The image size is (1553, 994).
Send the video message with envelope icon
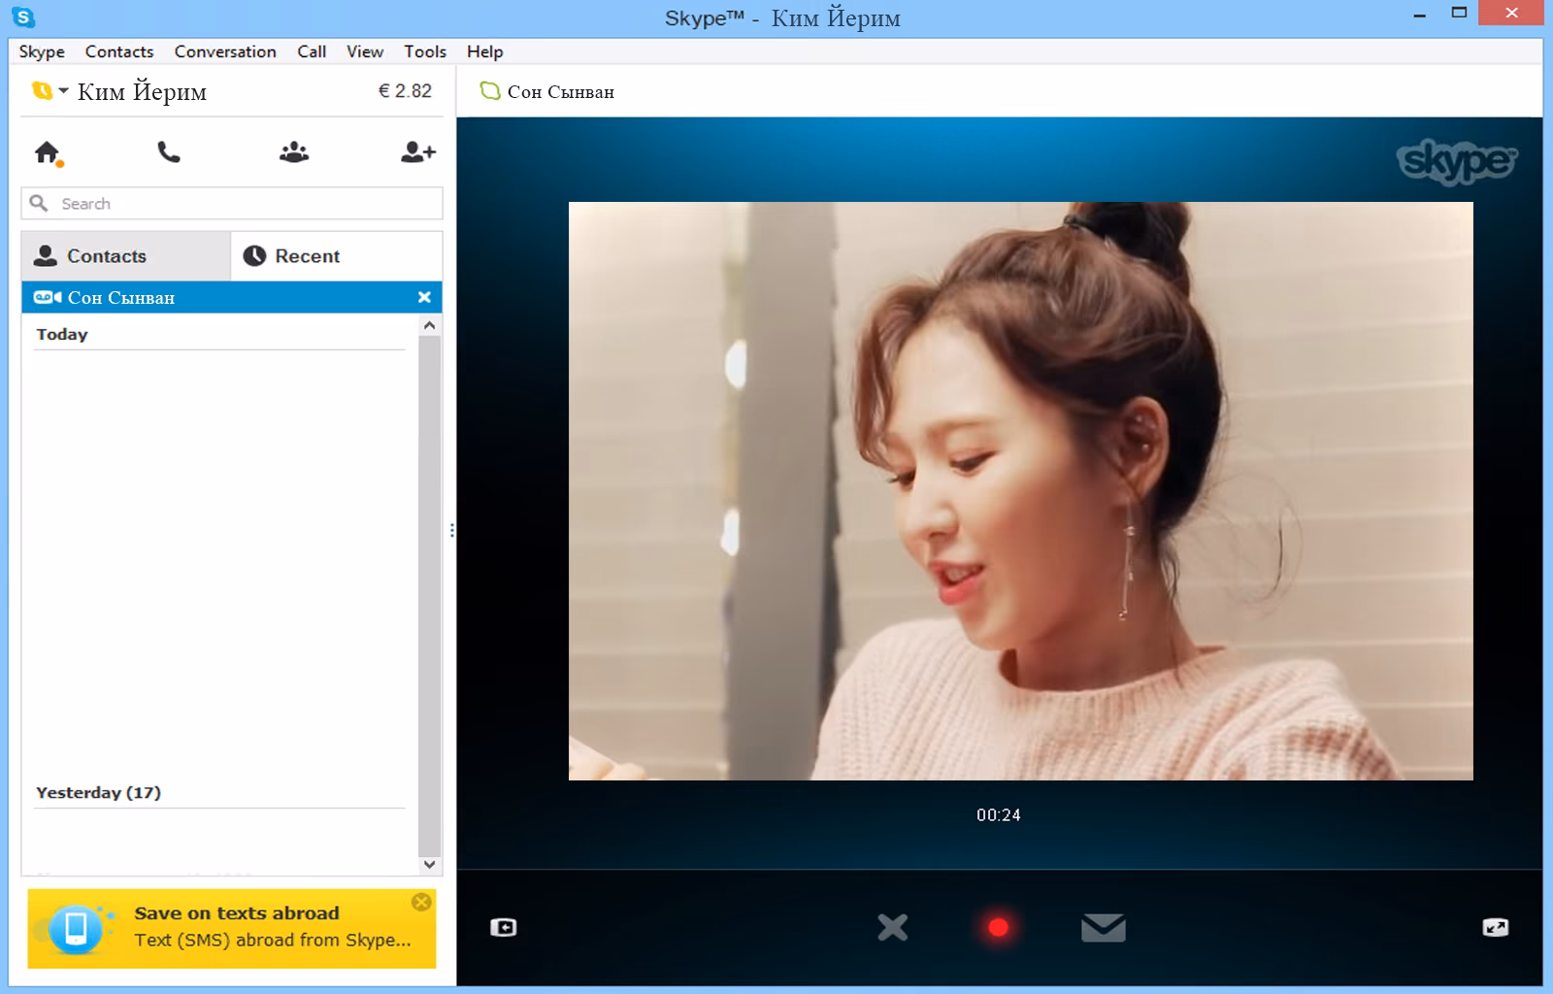point(1104,928)
